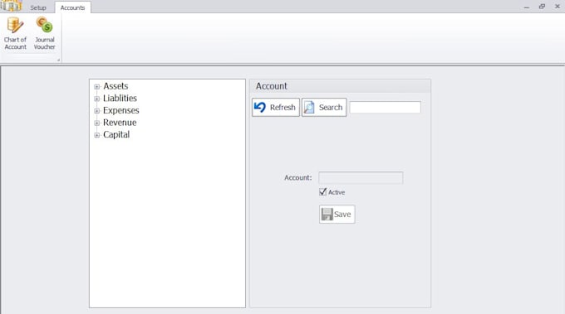Expand the Expenses tree node

pos(97,111)
